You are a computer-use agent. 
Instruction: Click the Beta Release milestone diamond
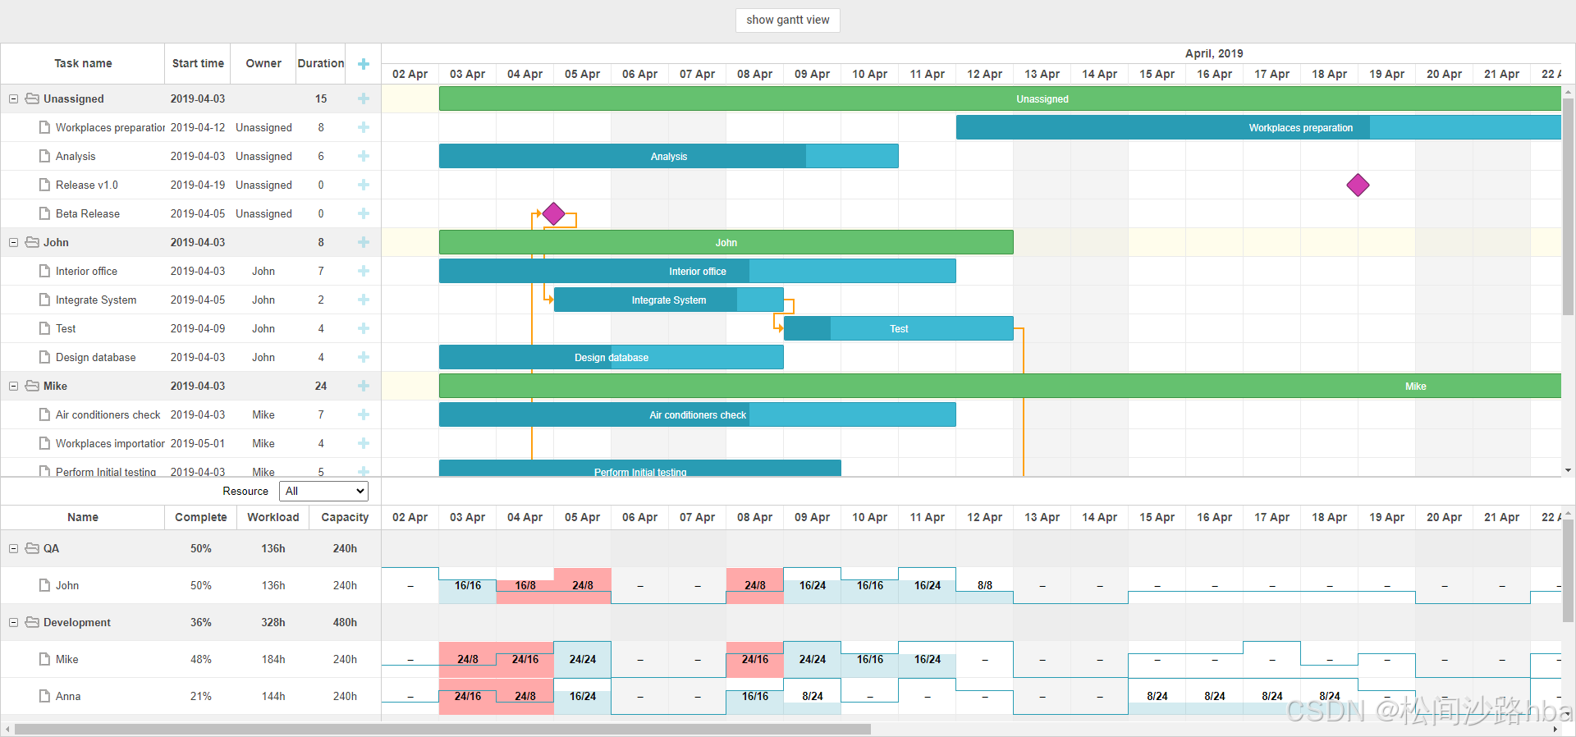(554, 214)
